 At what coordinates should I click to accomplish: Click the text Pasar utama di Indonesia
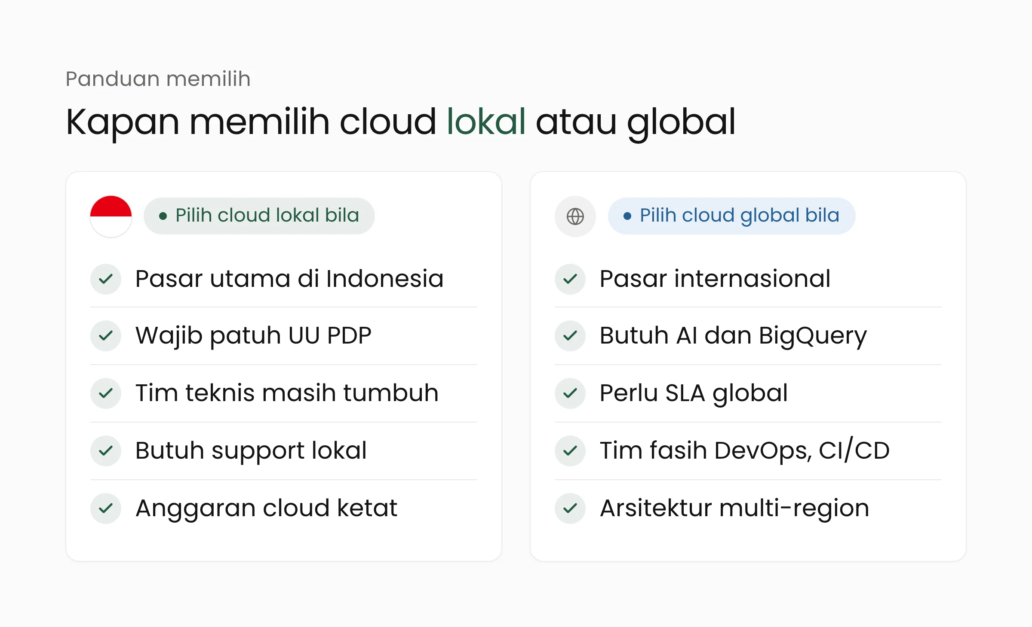point(289,278)
